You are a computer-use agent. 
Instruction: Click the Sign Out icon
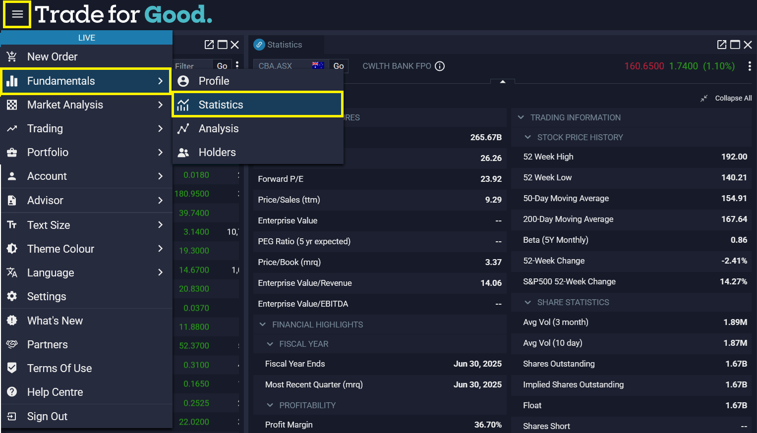12,416
